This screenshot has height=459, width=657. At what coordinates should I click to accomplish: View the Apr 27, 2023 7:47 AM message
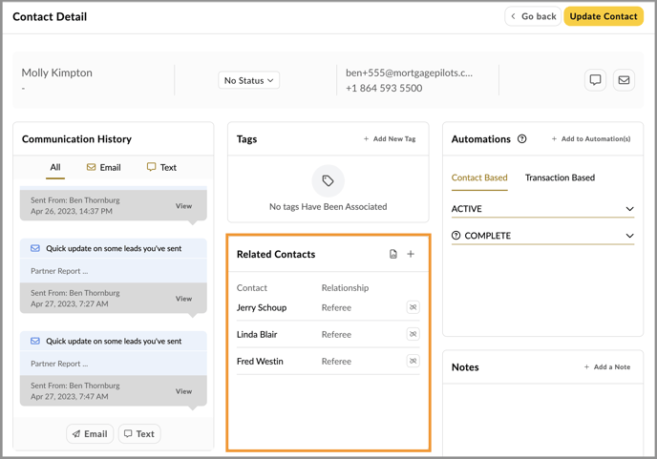point(183,391)
